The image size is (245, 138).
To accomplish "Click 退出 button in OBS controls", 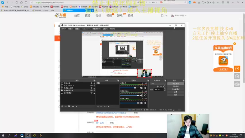I will click(175, 95).
